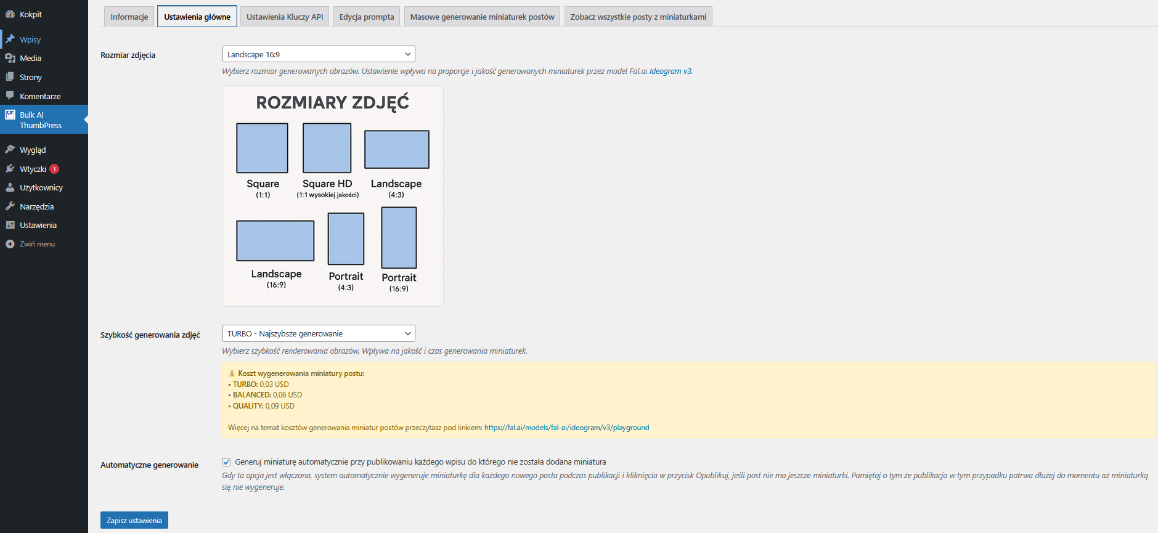Open Strony using the pages icon
This screenshot has width=1158, height=533.
click(x=10, y=77)
